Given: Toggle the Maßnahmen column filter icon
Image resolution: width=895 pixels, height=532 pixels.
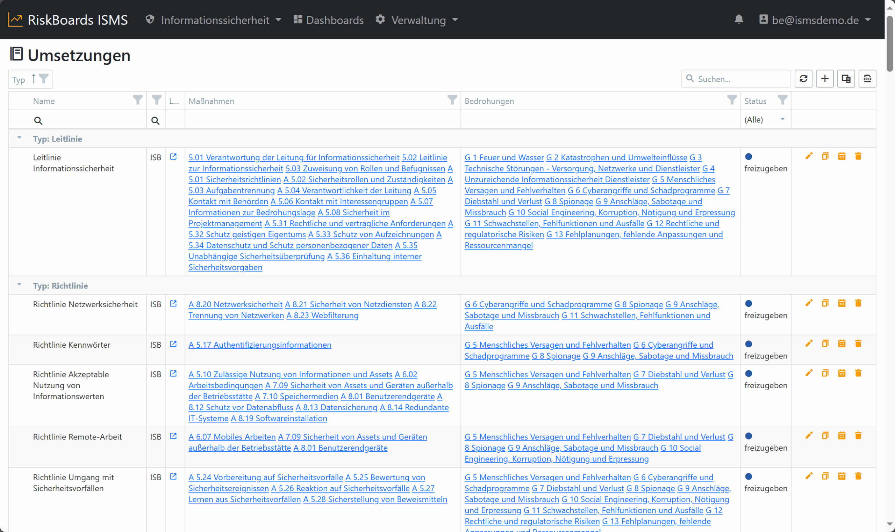Looking at the screenshot, I should coord(452,100).
